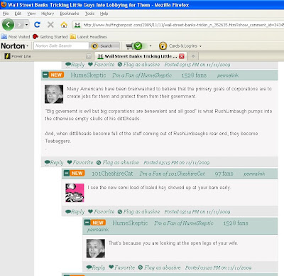Image resolution: width=284 pixels, height=276 pixels.
Task: Open the back/forward history dropdown arrow
Action: pos(26,25)
